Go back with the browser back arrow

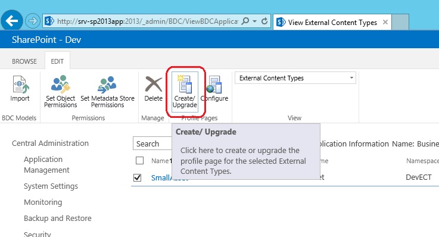11,21
